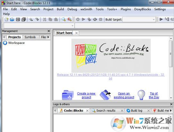Click the Undo arrow icon

(31, 20)
